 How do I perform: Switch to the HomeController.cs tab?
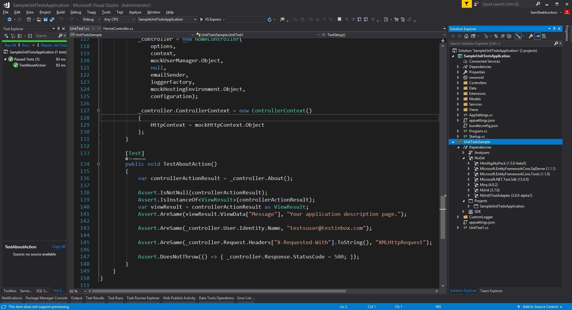point(118,29)
